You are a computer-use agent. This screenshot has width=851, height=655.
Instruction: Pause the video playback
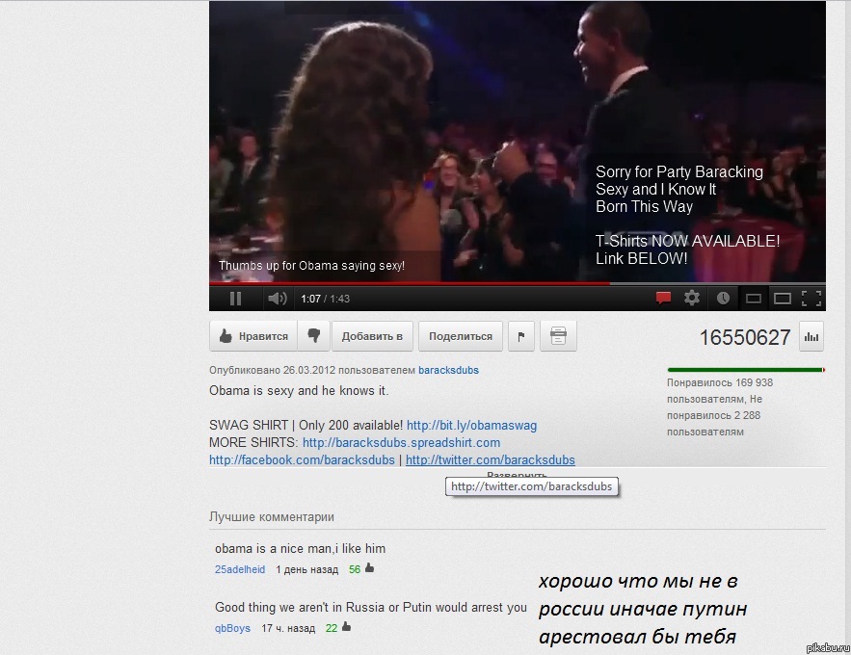(x=235, y=299)
